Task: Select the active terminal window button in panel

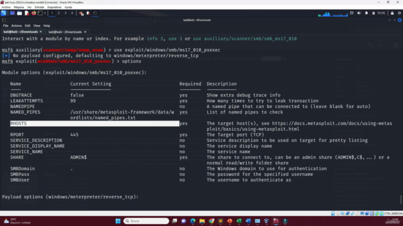Action: pyautogui.click(x=95, y=13)
